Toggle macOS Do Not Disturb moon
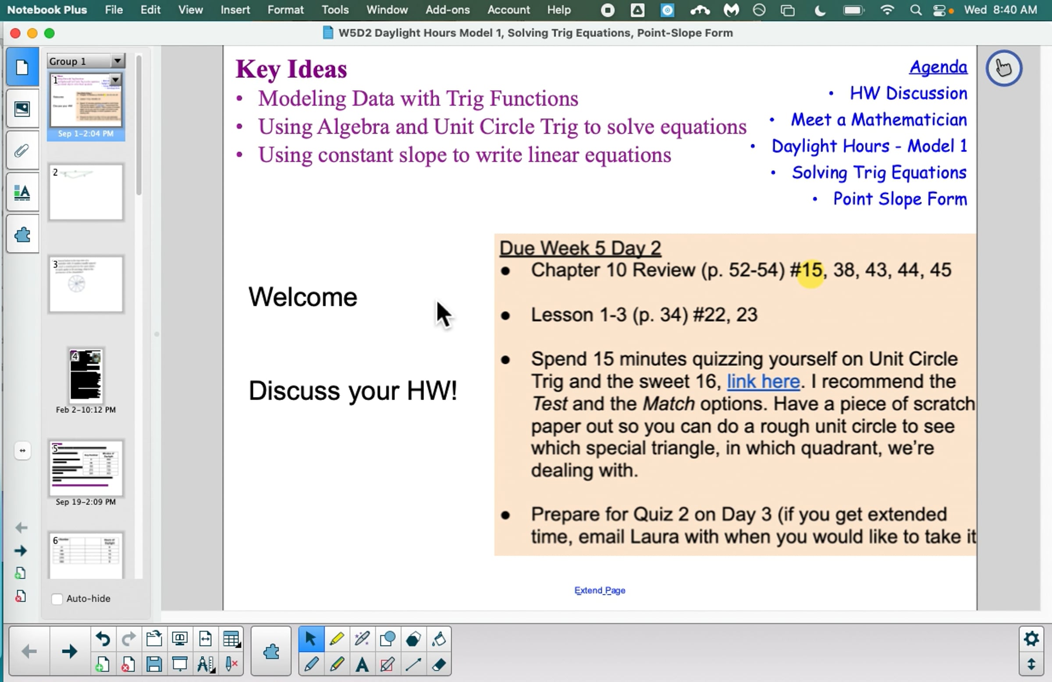 (820, 10)
